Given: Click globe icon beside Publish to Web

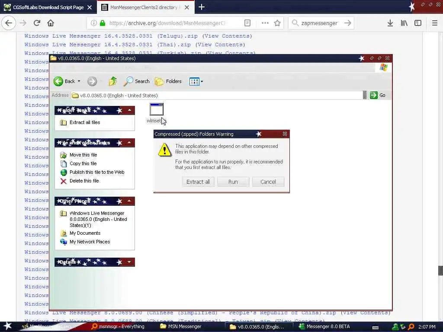Looking at the screenshot, I should click(64, 172).
